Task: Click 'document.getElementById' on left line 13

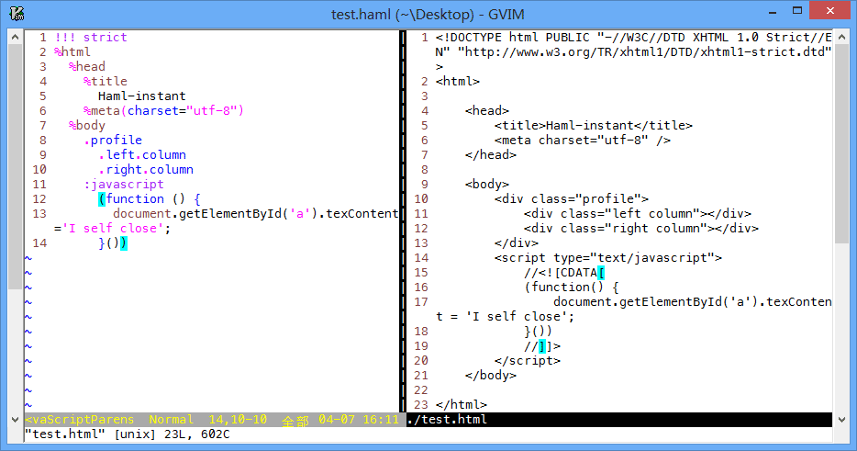Action: click(196, 214)
